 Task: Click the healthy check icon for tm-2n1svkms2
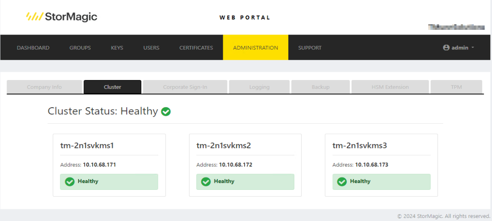(206, 182)
